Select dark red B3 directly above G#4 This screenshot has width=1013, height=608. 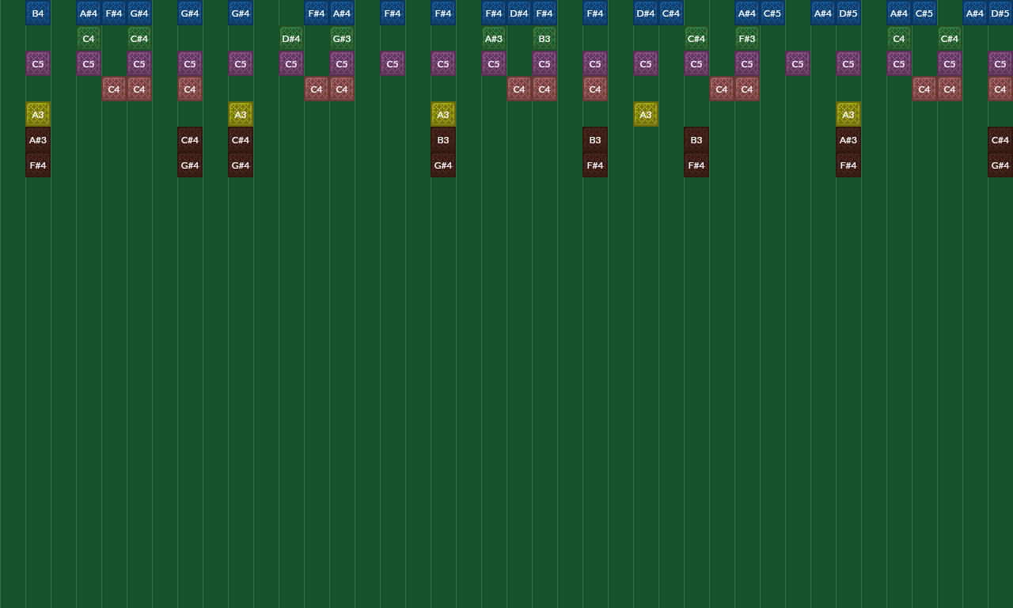coord(443,140)
